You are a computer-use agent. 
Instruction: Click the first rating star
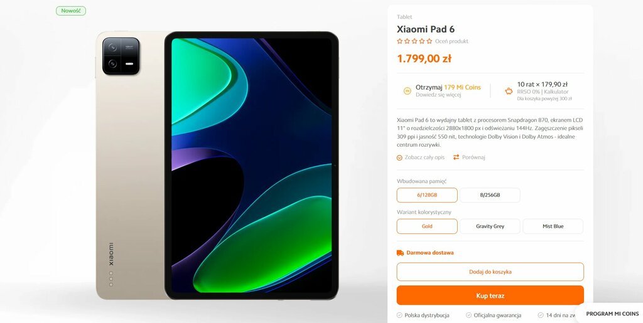click(400, 41)
